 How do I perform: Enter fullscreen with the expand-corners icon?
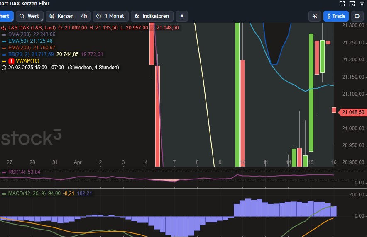(342, 4)
